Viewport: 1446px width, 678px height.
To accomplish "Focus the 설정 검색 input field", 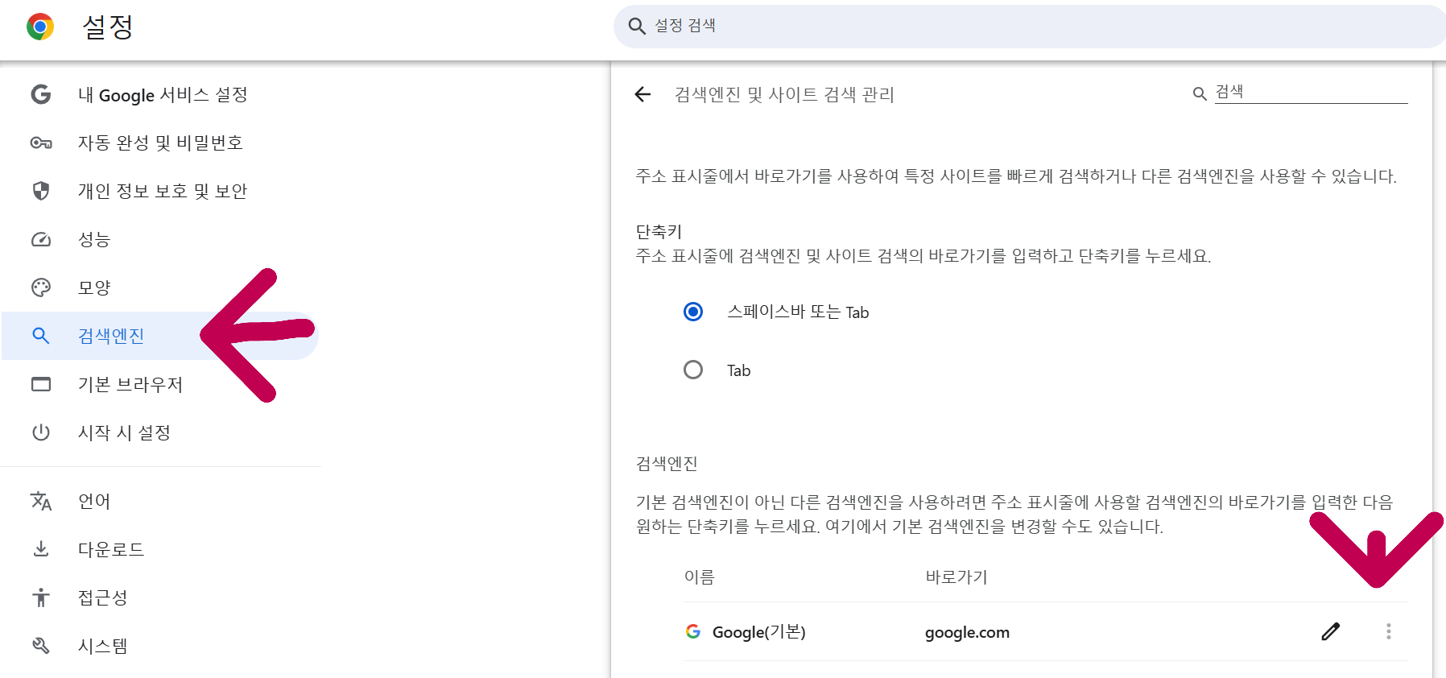I will (1030, 26).
